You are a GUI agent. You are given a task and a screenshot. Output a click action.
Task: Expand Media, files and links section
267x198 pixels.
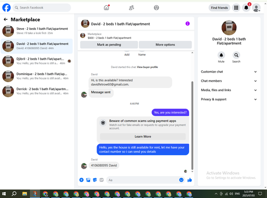229,90
